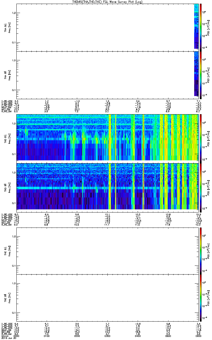Click the 1.0 tick on THD B-perpendicular axis
212x340 pixels.
tap(13, 124)
